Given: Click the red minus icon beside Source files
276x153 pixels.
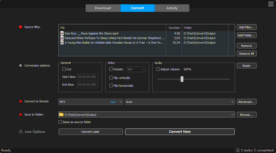Looking at the screenshot, I should [x=20, y=27].
